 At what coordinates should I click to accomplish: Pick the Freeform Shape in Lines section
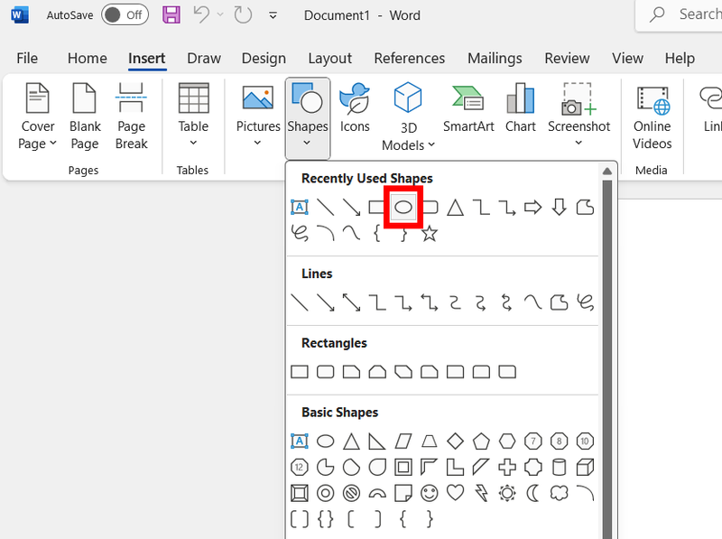tap(559, 302)
